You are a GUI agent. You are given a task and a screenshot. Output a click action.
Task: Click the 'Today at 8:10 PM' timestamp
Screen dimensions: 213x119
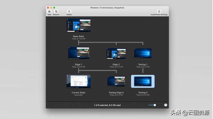[116, 95]
